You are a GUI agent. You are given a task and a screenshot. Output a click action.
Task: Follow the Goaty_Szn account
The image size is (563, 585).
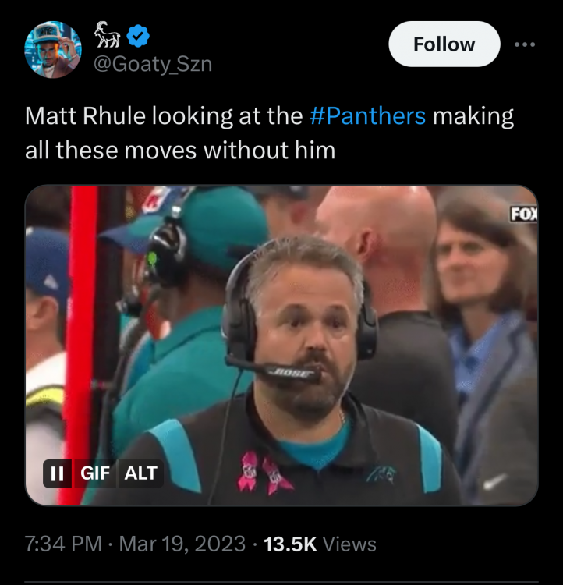(x=444, y=44)
